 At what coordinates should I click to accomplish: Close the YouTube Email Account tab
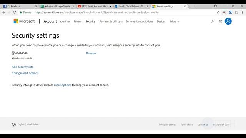point(110,6)
